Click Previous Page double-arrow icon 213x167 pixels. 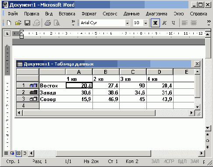(207, 134)
